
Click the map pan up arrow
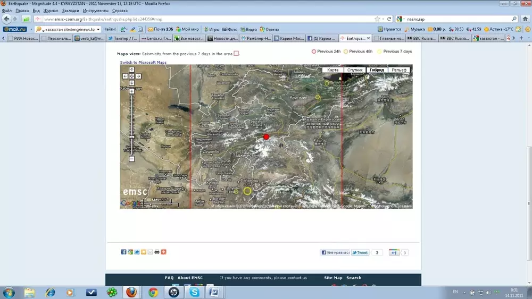(x=131, y=70)
